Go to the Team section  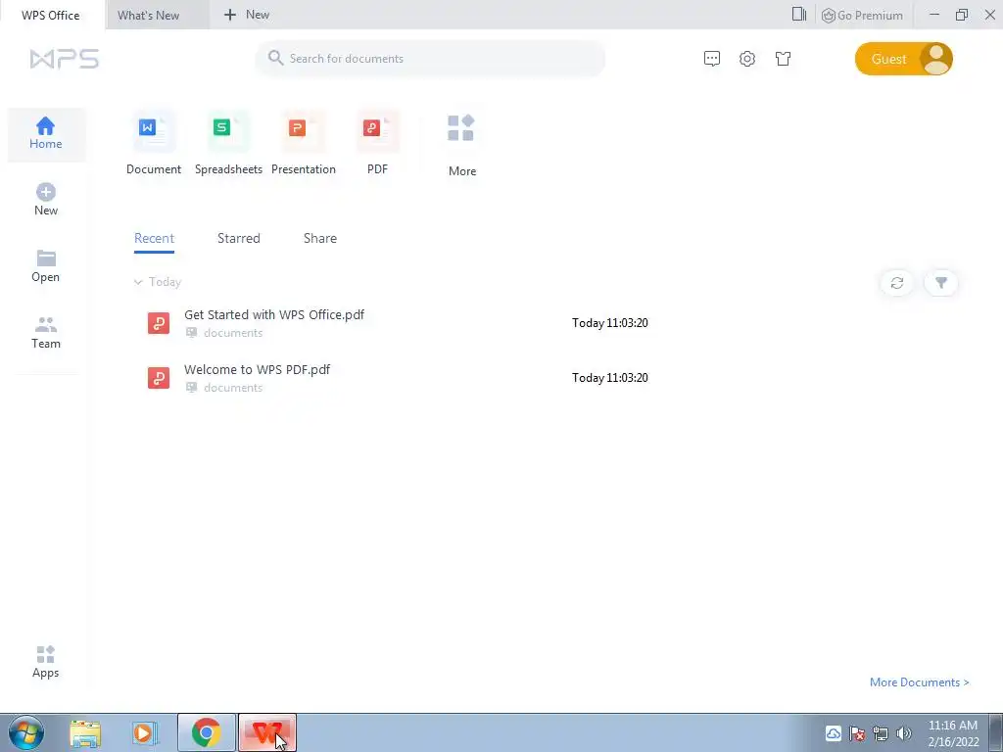point(46,333)
